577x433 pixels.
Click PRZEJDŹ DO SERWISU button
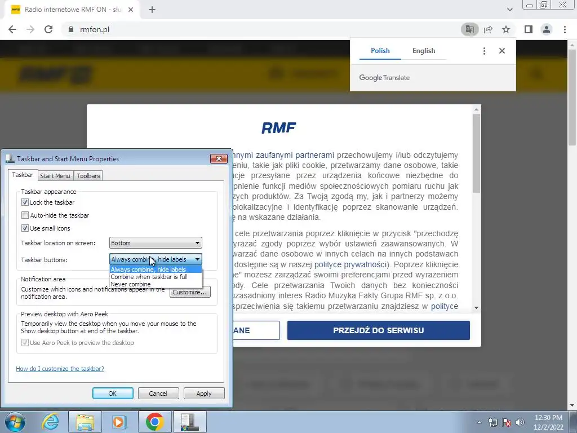[x=378, y=330]
